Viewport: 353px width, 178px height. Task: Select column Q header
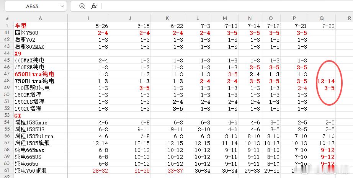coord(322,18)
